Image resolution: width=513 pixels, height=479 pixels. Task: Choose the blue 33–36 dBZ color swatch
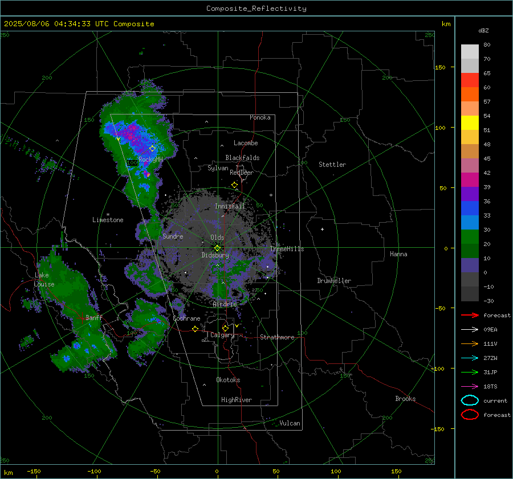(x=470, y=208)
